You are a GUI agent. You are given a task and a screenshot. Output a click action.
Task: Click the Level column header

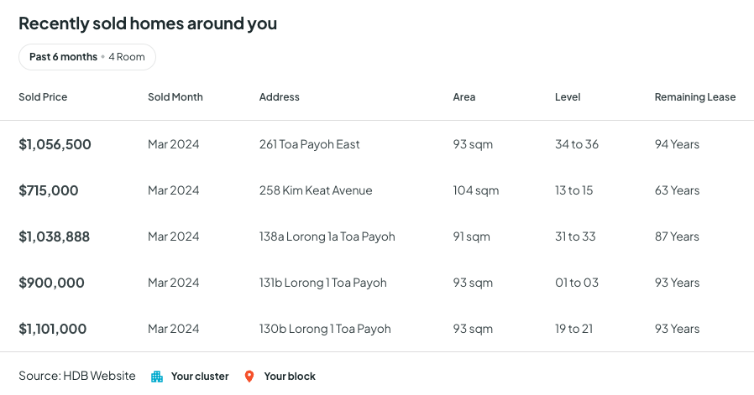tap(568, 97)
